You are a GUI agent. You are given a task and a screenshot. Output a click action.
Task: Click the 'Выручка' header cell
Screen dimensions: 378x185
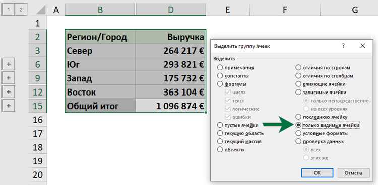(x=171, y=37)
